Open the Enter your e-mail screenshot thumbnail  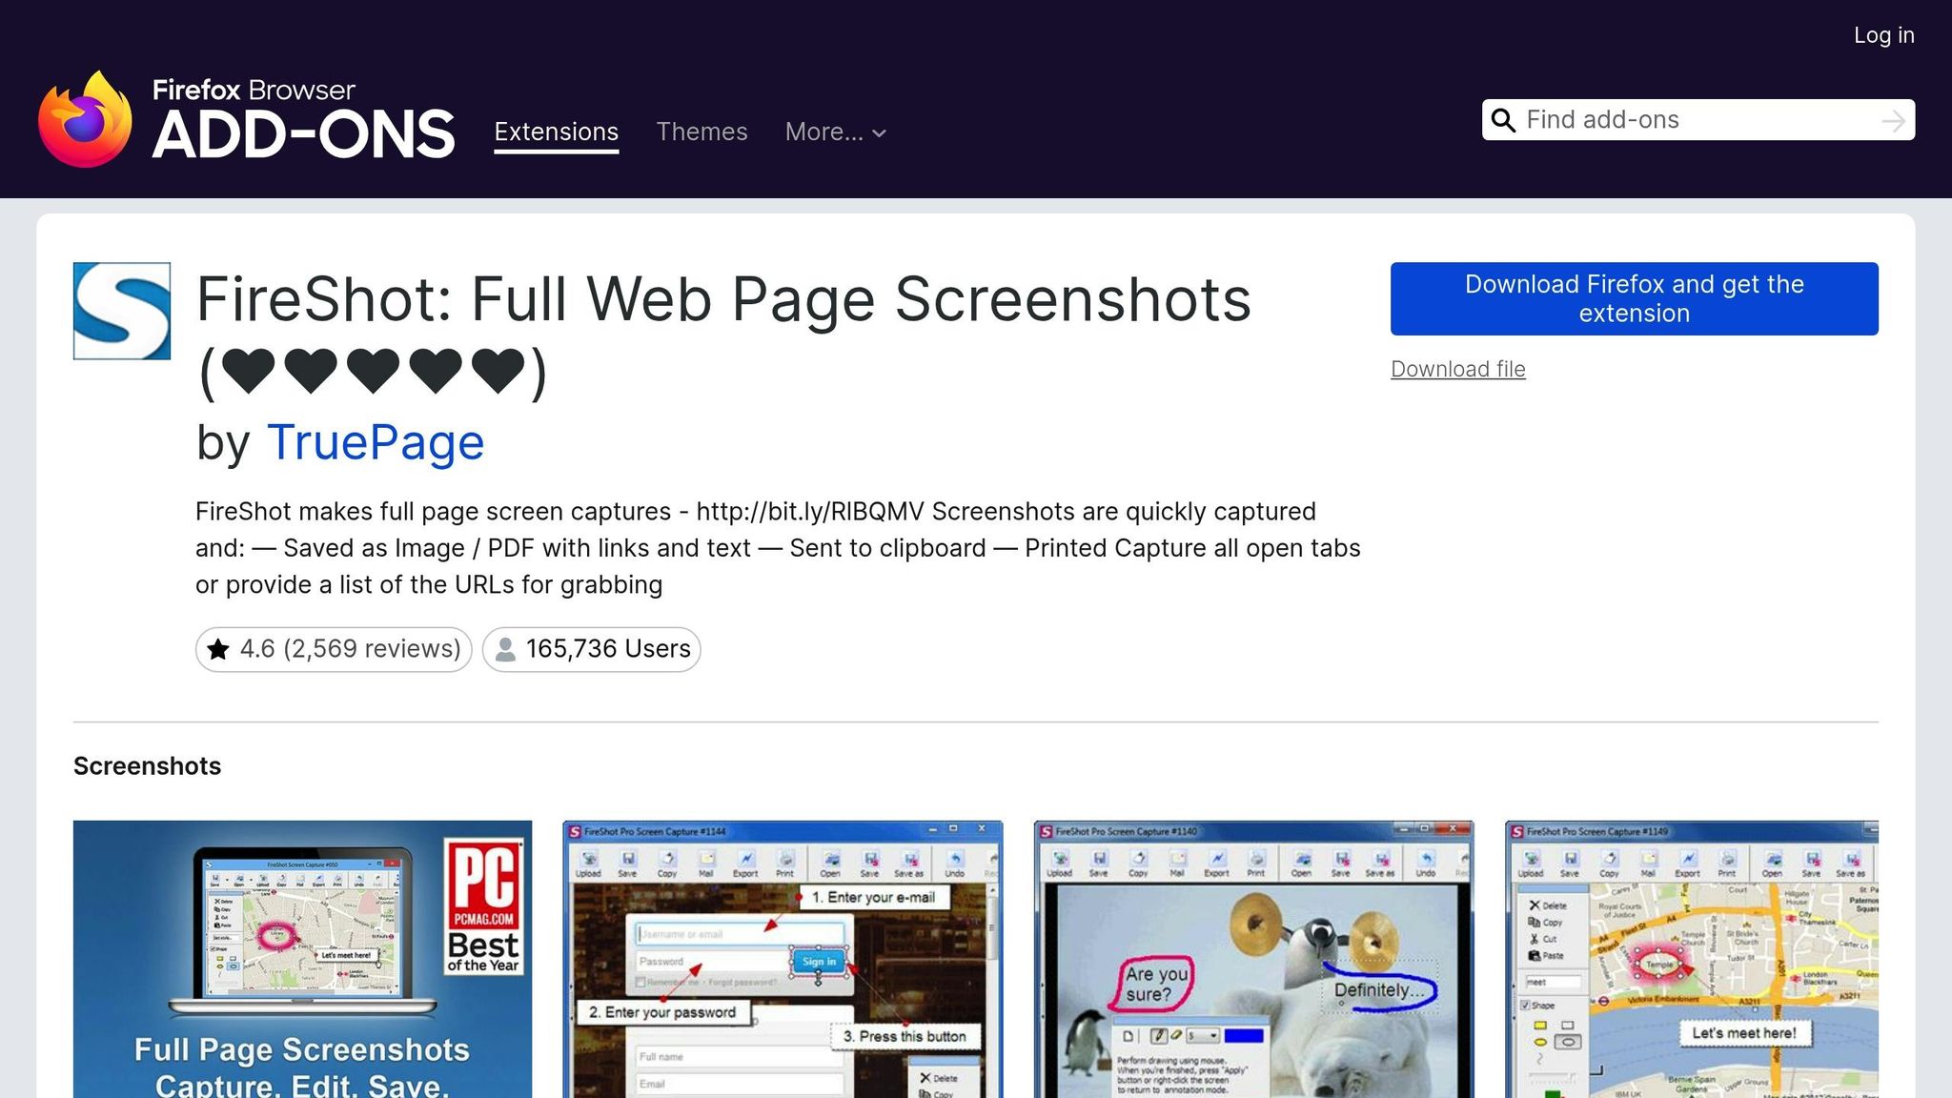(782, 958)
